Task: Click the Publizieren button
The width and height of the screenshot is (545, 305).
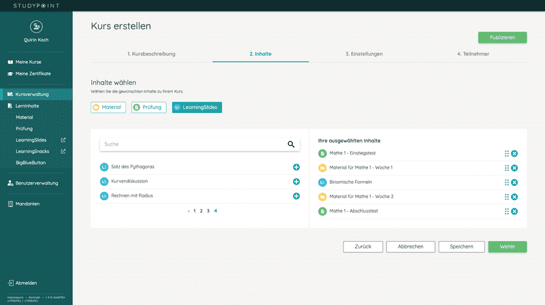Action: pos(502,37)
